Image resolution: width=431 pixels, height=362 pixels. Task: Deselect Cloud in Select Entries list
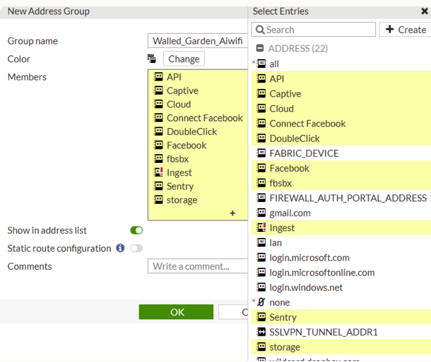tap(341, 108)
